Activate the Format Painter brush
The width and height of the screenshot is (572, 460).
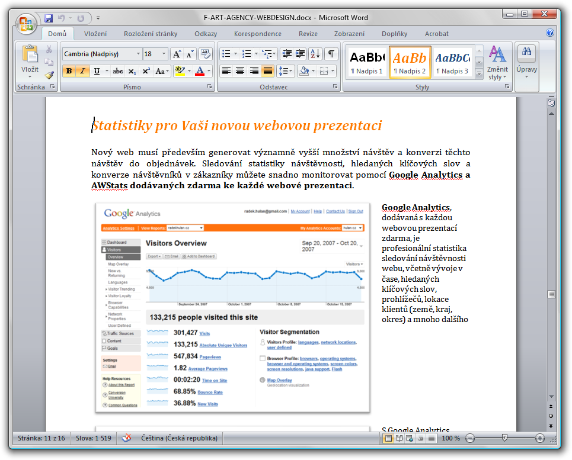coord(49,75)
